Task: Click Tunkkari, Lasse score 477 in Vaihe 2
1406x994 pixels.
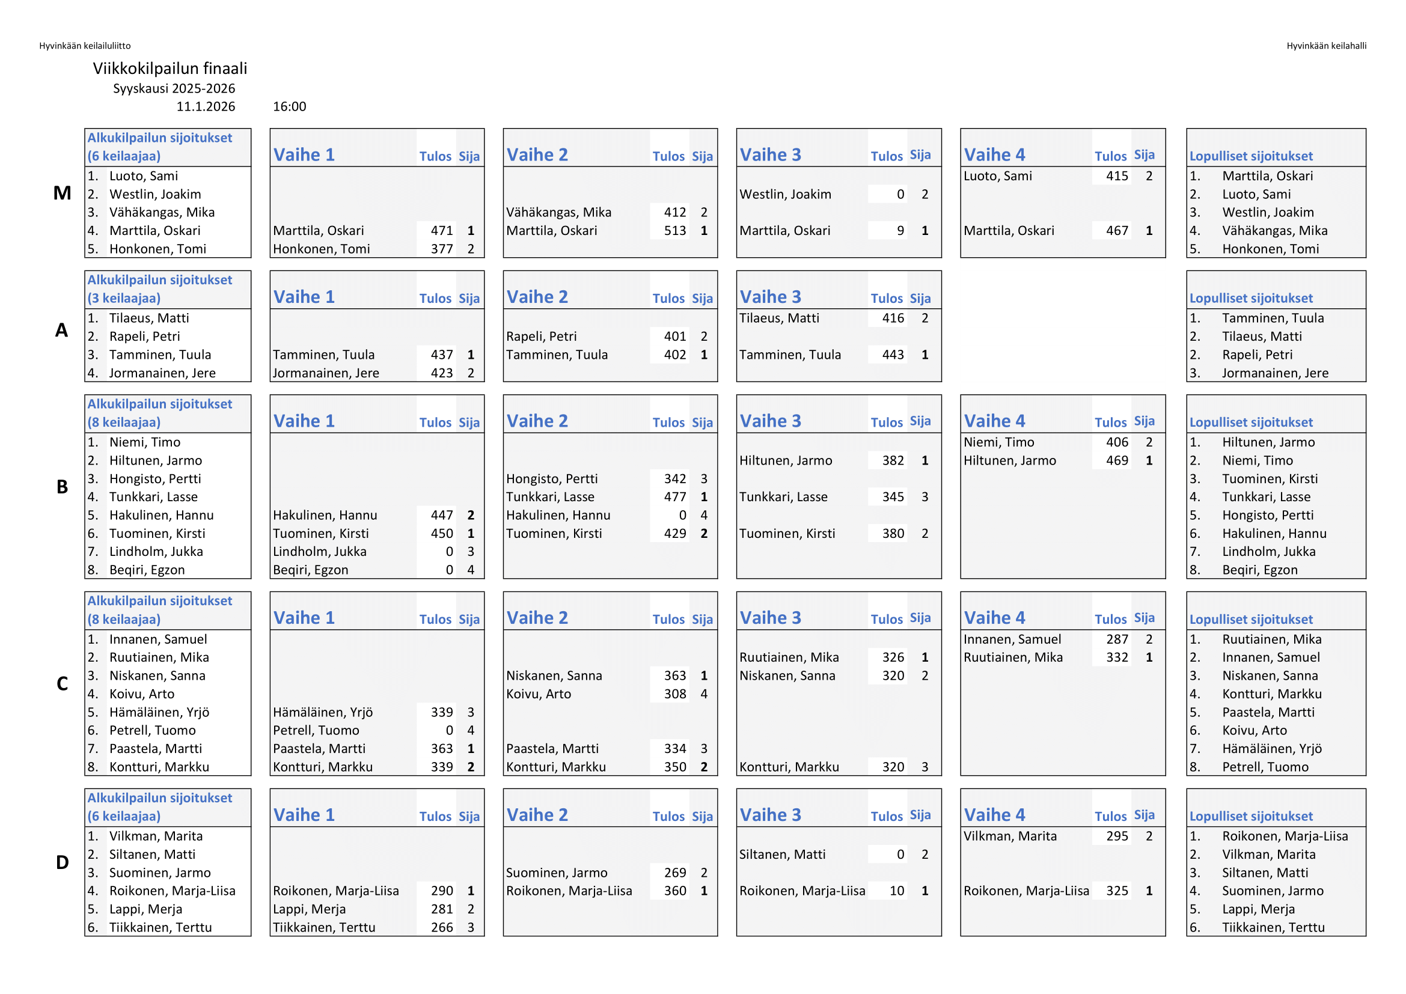Action: click(x=675, y=496)
